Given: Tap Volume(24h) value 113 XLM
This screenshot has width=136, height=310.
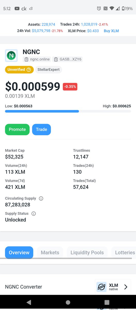Looking at the screenshot, I should [x=15, y=172].
